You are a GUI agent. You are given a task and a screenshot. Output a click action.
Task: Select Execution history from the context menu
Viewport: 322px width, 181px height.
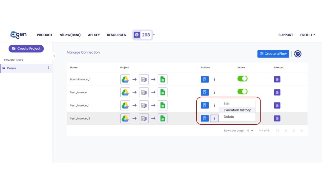237,110
